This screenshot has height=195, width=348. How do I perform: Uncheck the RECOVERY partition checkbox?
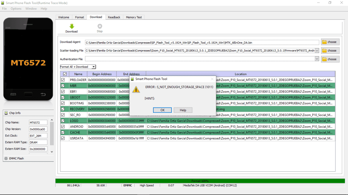pos(63,109)
